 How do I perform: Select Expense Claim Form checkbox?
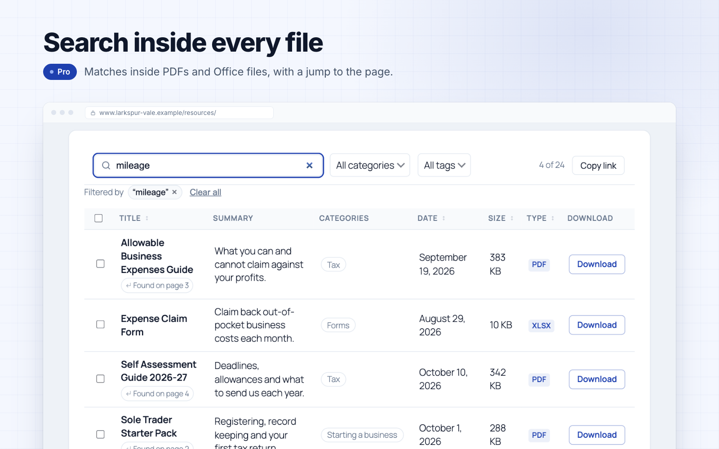(101, 325)
